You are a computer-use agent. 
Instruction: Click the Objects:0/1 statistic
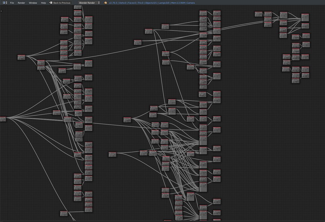[x=151, y=3]
